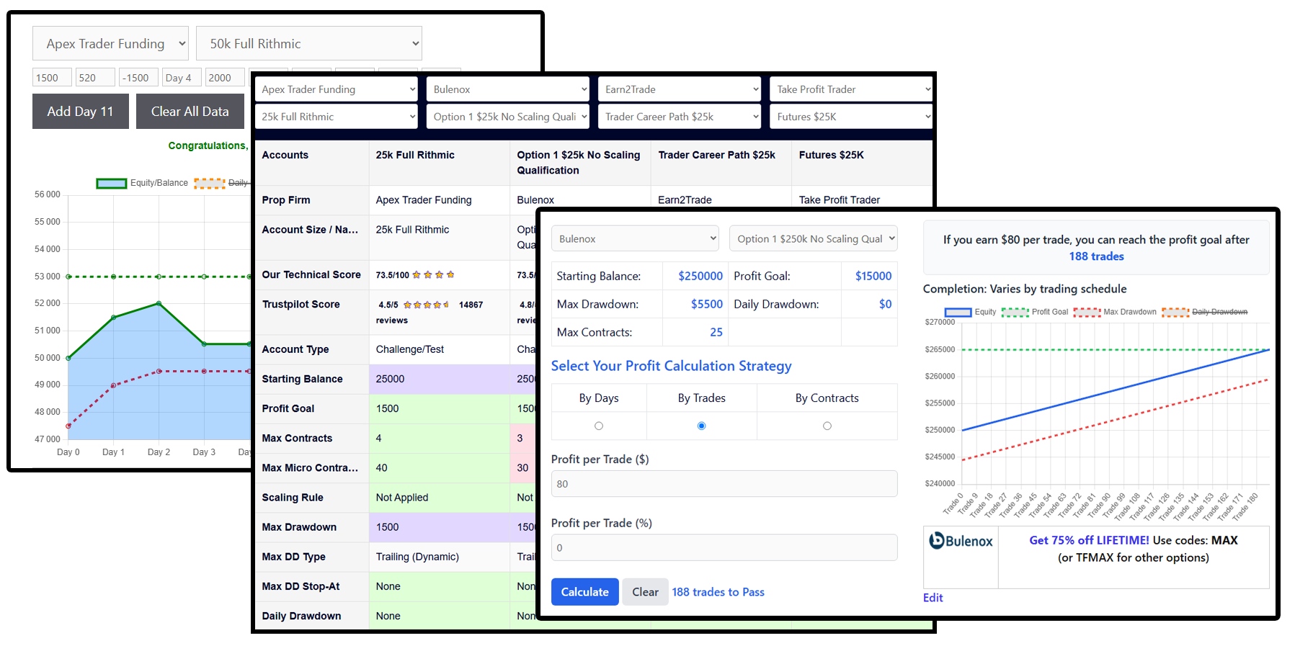Open the Take Profit Trader dropdown
Screen dimensions: 1295x646
tap(851, 89)
